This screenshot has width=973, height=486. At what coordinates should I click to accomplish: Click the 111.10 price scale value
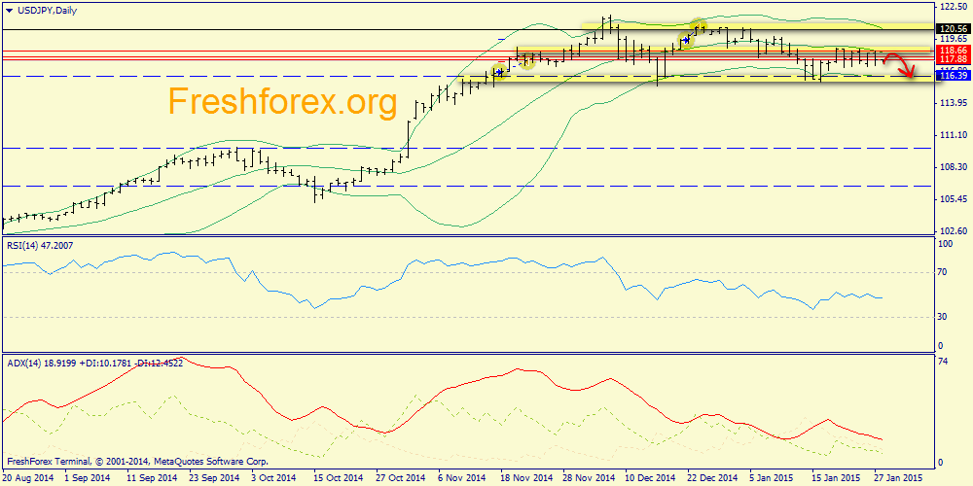(955, 134)
